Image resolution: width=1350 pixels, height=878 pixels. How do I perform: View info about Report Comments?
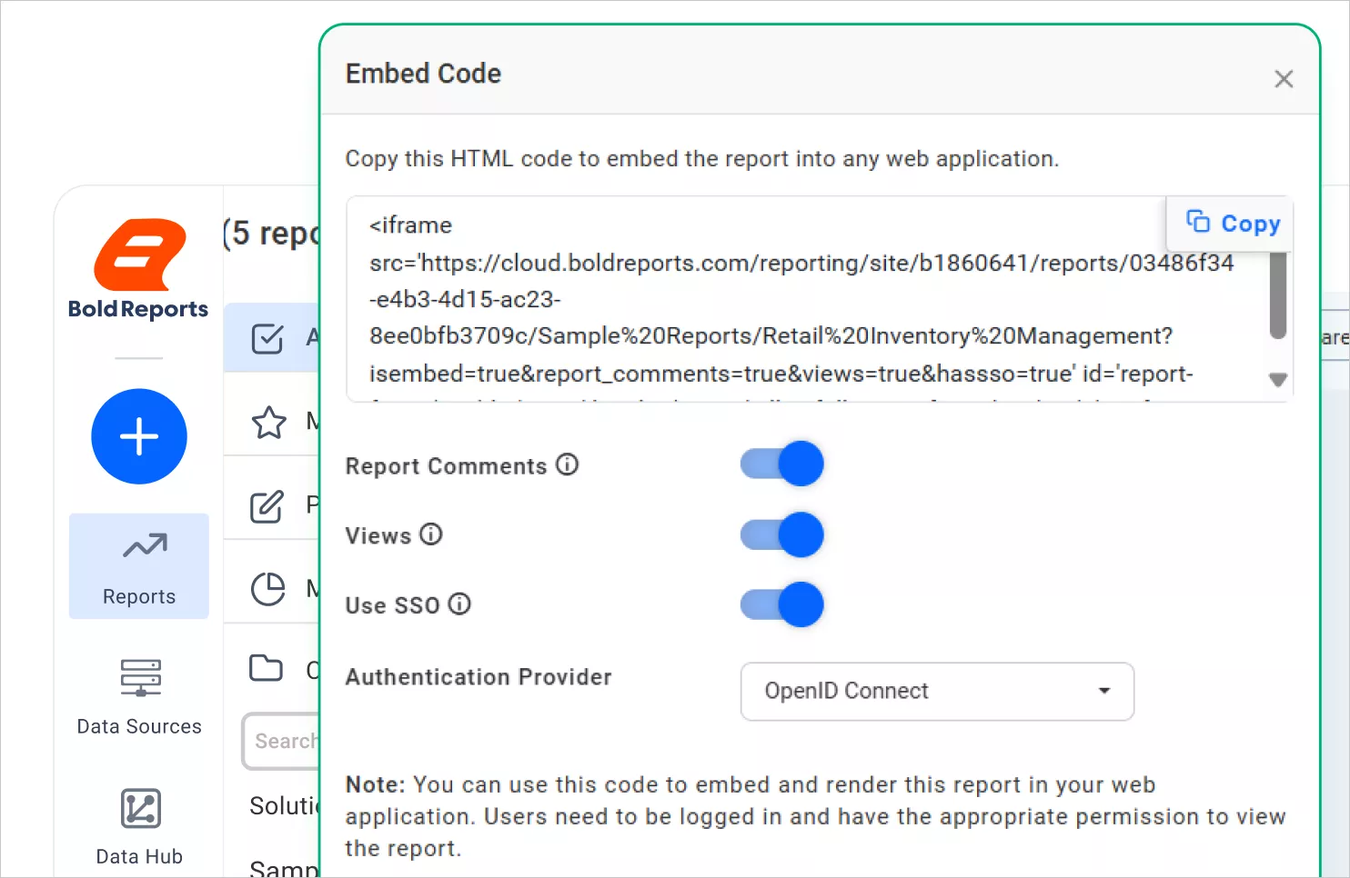click(567, 464)
